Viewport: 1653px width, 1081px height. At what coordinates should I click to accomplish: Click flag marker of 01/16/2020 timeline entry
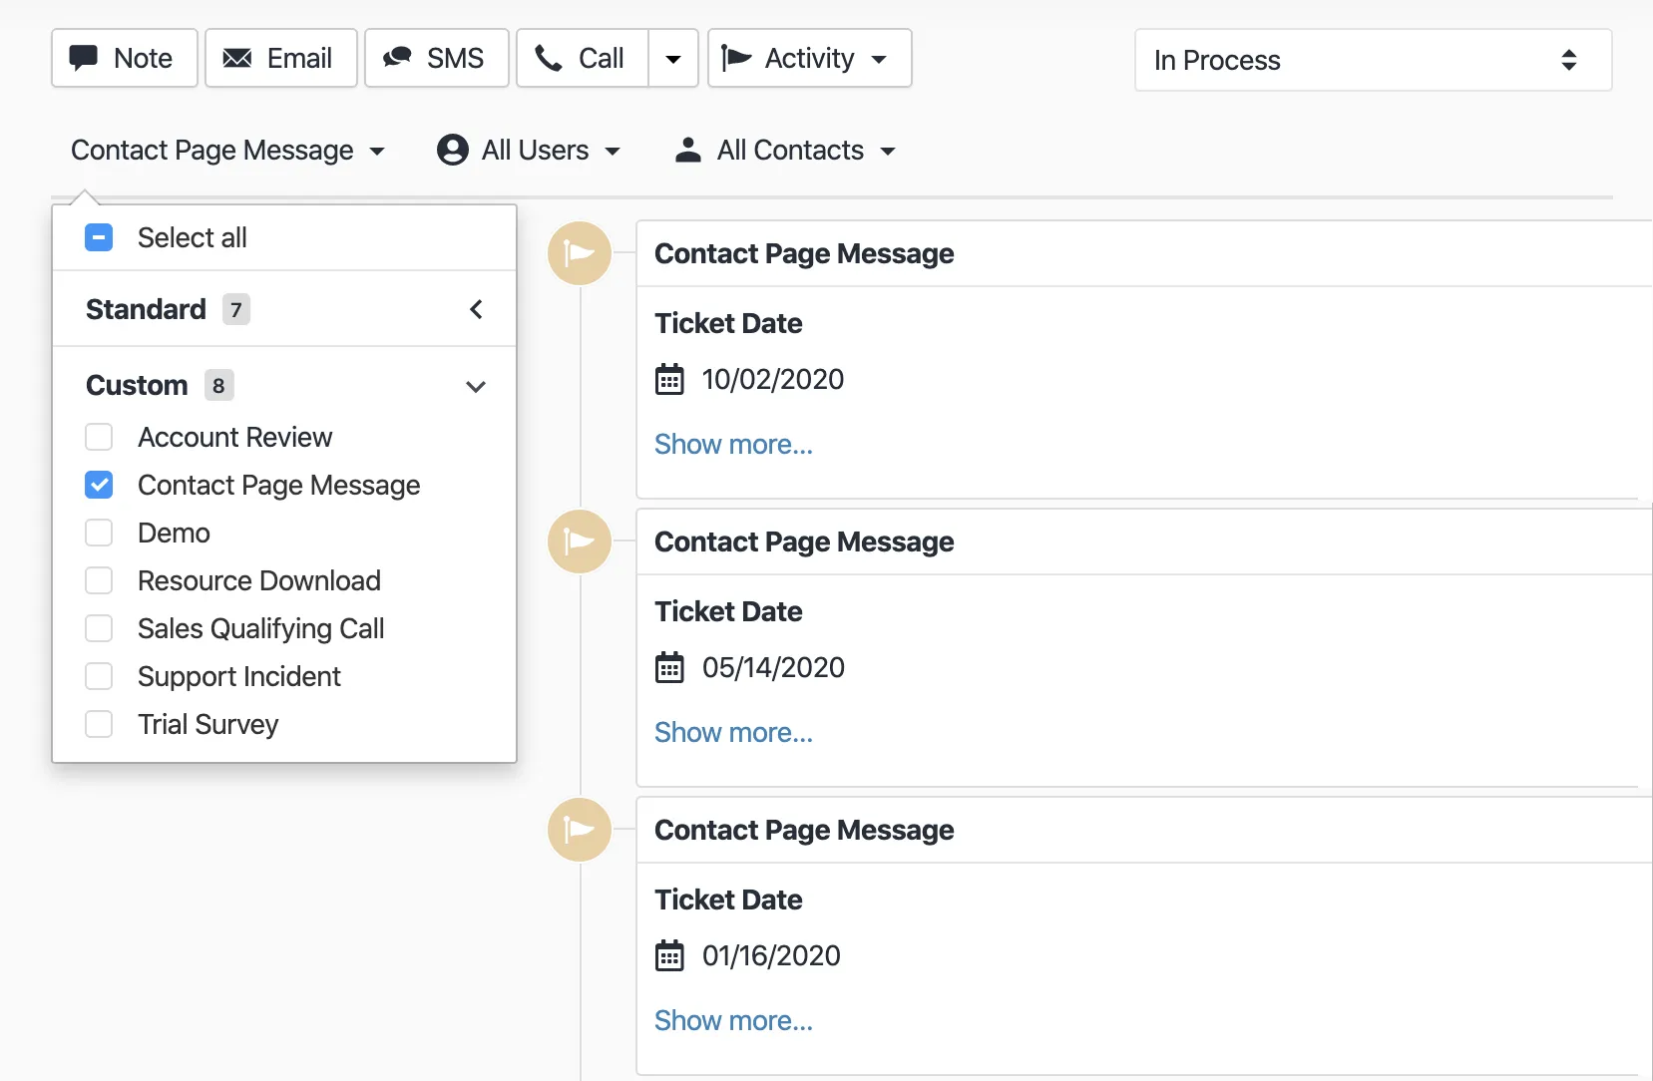[x=580, y=830]
